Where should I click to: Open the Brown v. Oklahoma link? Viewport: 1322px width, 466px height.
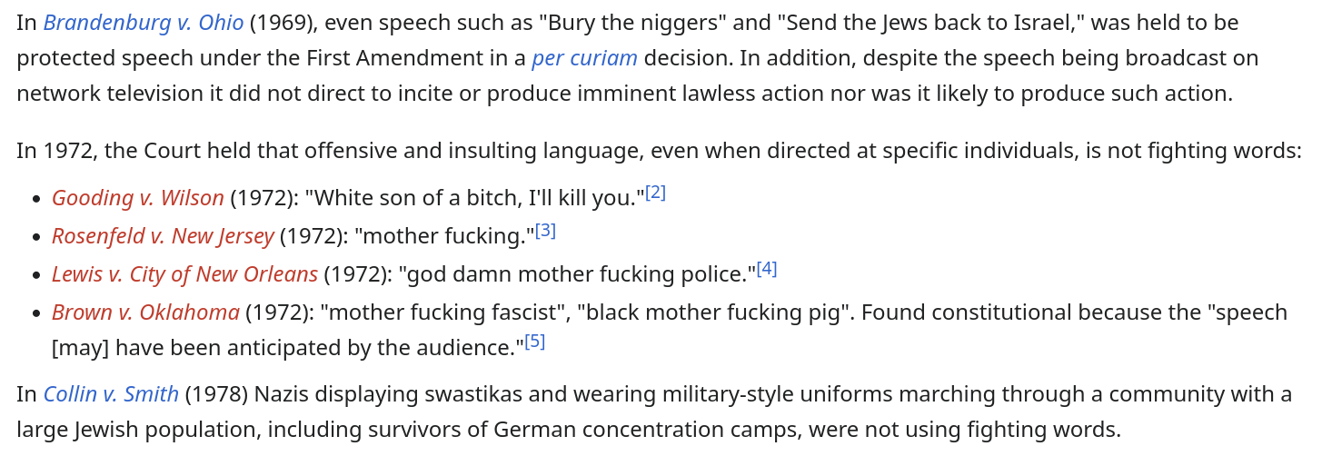coord(145,312)
